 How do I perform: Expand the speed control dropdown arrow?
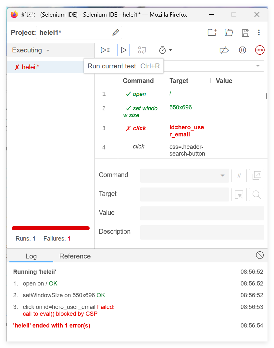coord(170,50)
